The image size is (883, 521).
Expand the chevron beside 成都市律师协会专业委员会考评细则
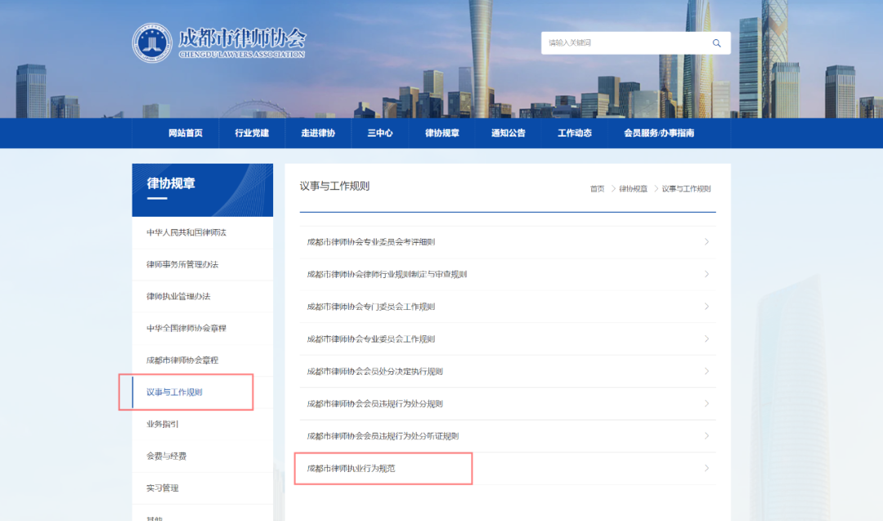click(706, 241)
